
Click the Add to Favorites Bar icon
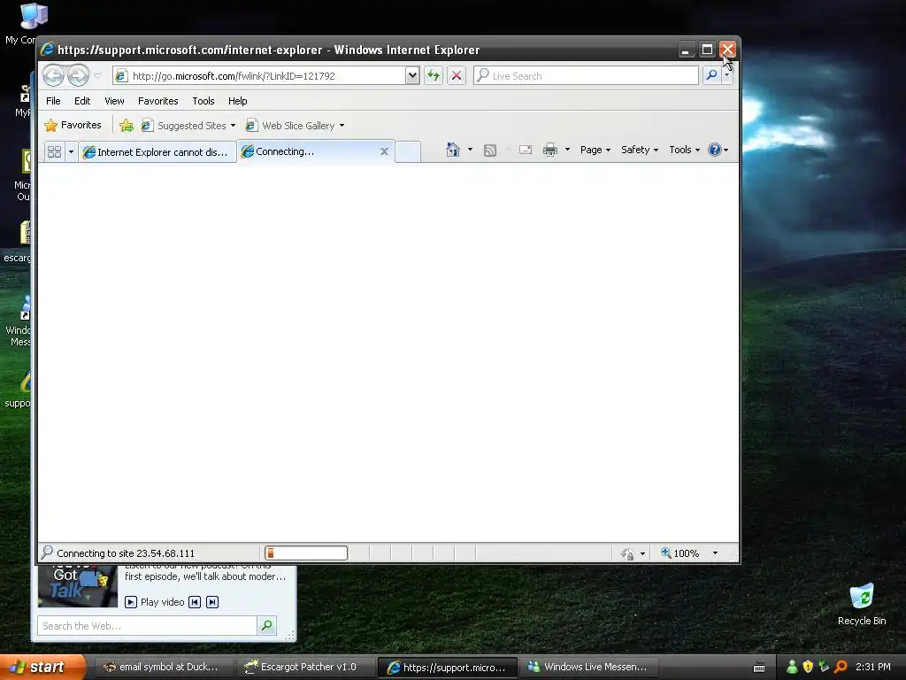pyautogui.click(x=126, y=125)
